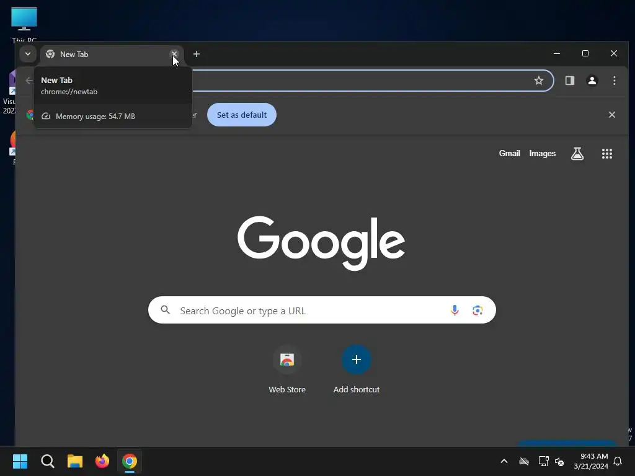Open the Search Labs flask icon
The height and width of the screenshot is (476, 635).
577,154
